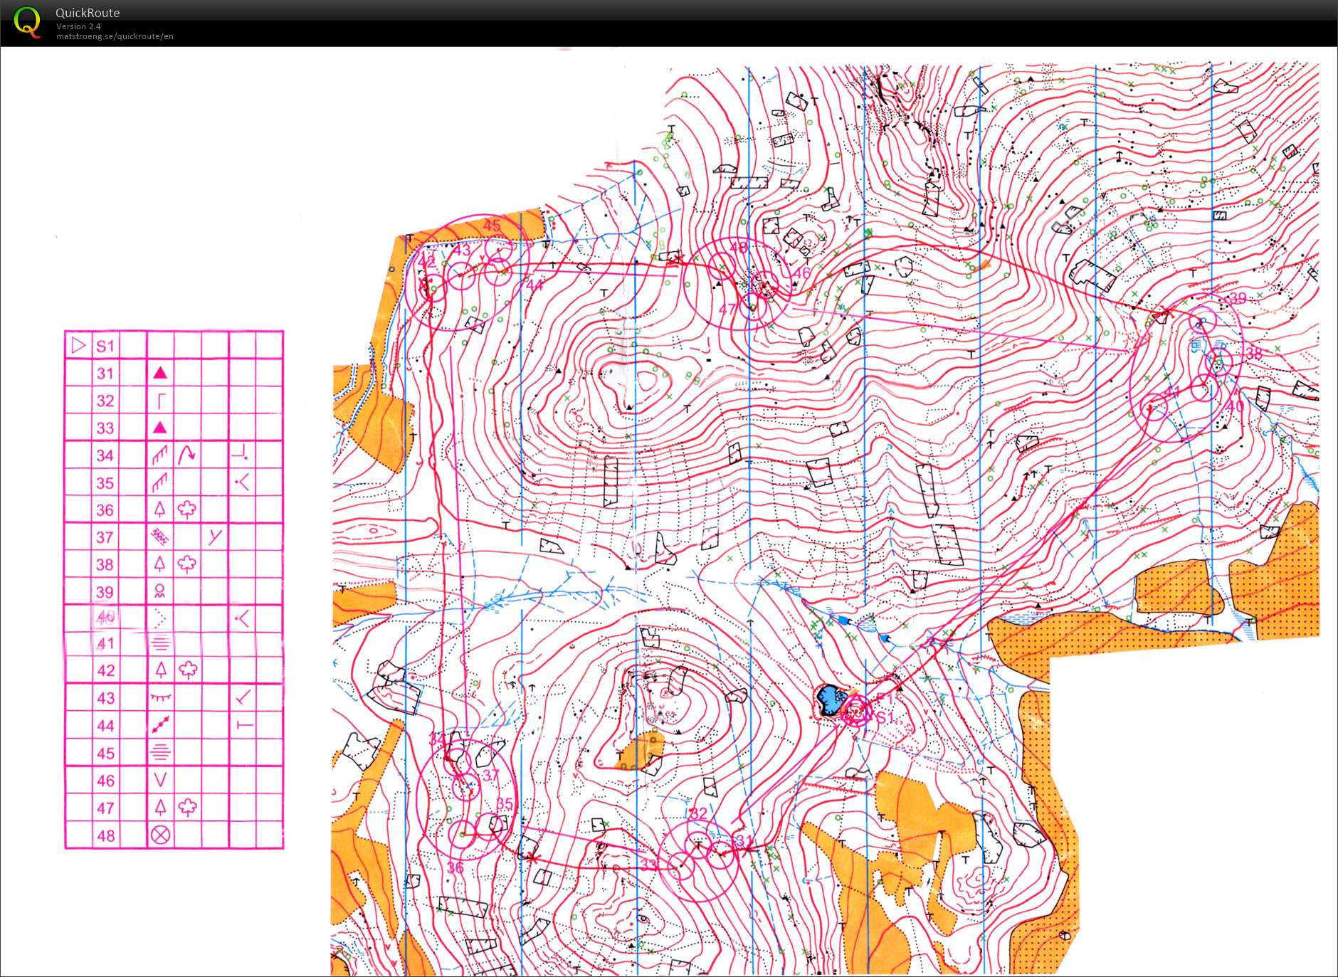The height and width of the screenshot is (977, 1338).
Task: Select the Version 2.4 label
Action: (78, 26)
